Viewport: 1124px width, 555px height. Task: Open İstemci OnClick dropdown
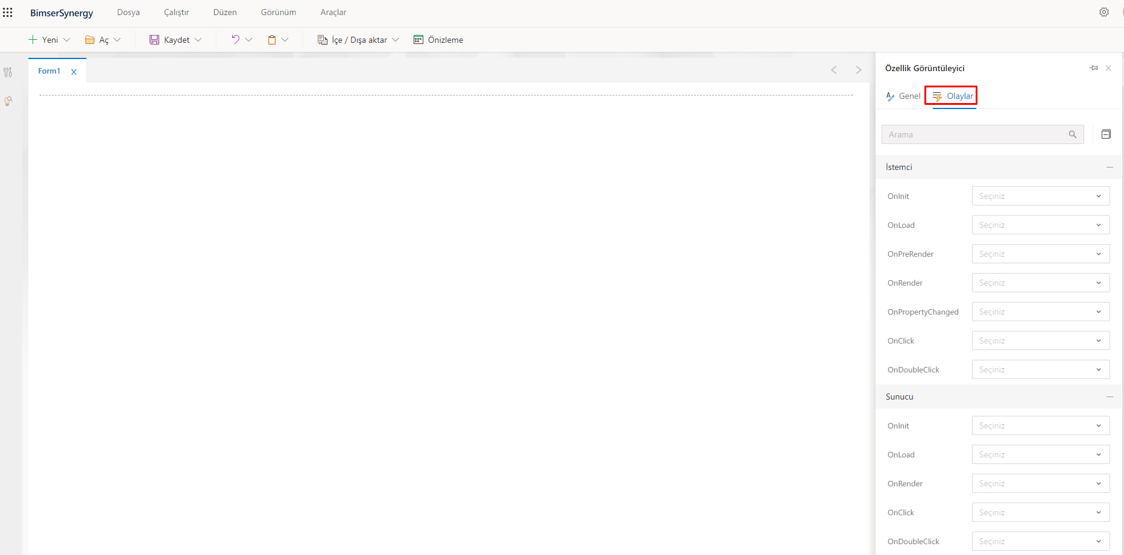(x=1041, y=340)
